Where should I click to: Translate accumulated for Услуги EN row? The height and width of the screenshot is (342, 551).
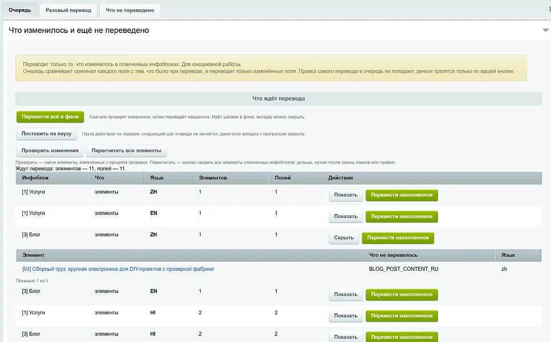pyautogui.click(x=402, y=217)
